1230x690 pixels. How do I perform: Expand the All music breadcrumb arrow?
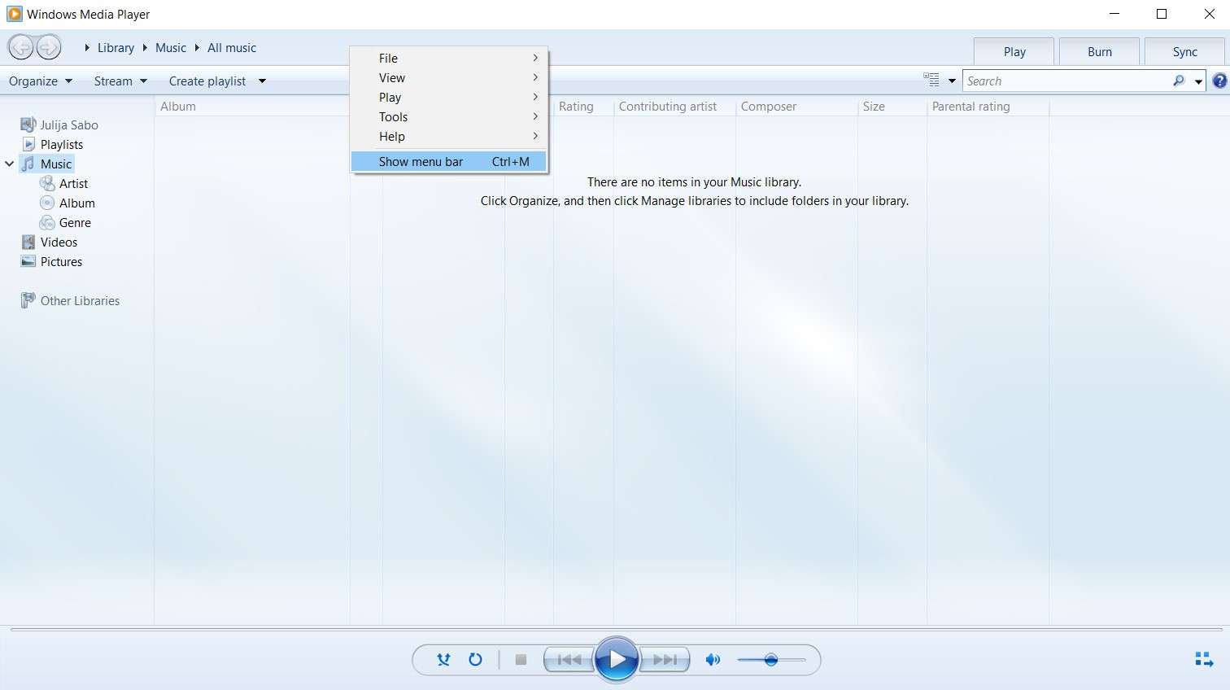click(197, 48)
